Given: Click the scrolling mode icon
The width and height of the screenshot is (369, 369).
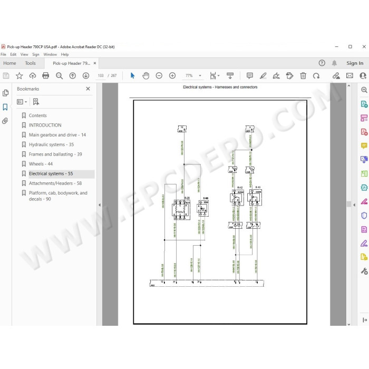Looking at the screenshot, I should pyautogui.click(x=230, y=75).
